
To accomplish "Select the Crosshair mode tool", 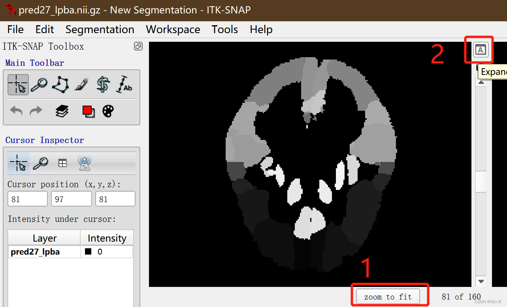I will tap(18, 84).
